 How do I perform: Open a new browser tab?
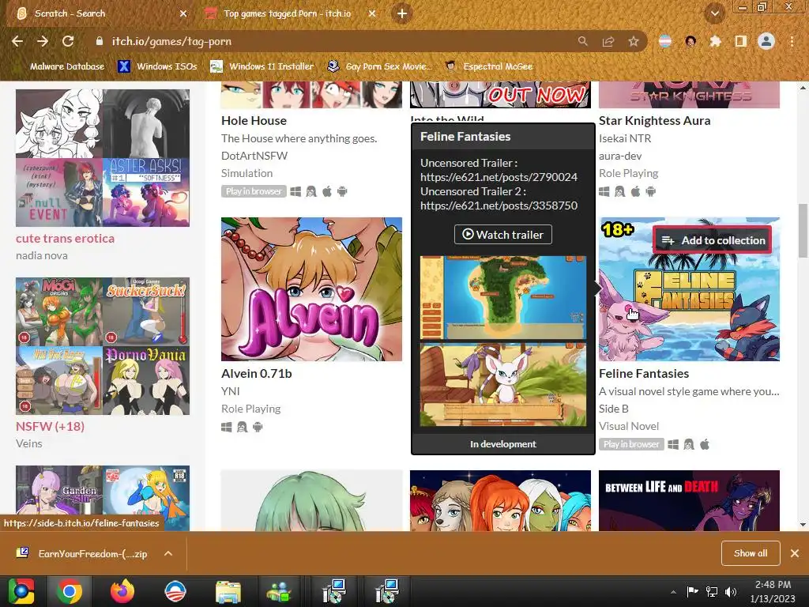(x=402, y=13)
